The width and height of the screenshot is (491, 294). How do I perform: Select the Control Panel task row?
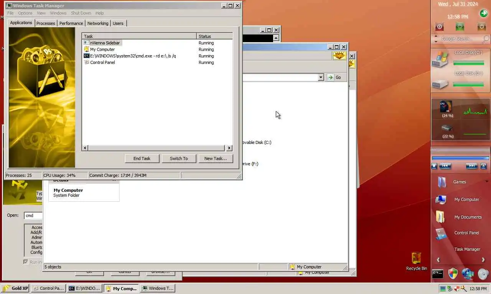pos(158,62)
